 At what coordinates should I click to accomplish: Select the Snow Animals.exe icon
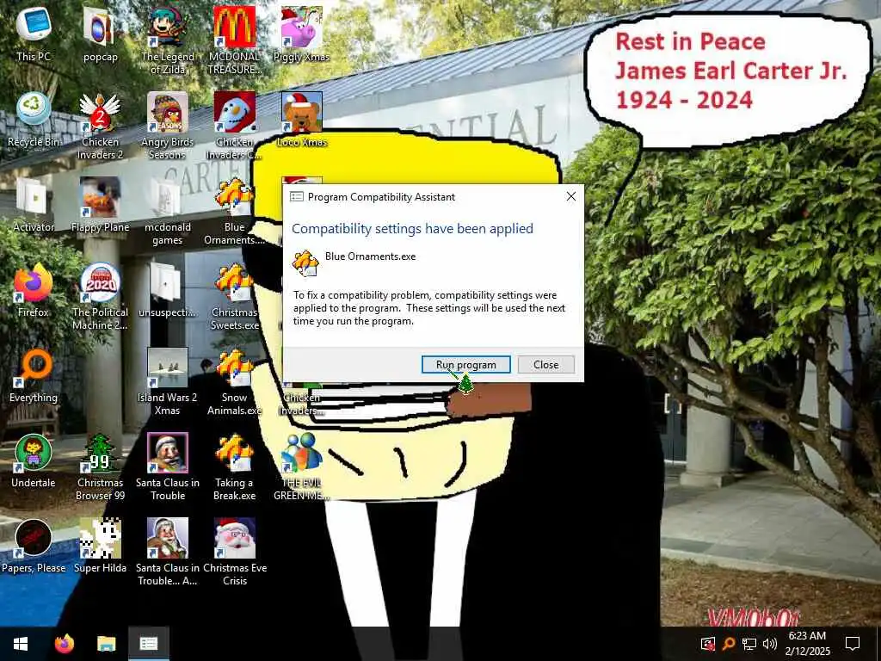[234, 382]
